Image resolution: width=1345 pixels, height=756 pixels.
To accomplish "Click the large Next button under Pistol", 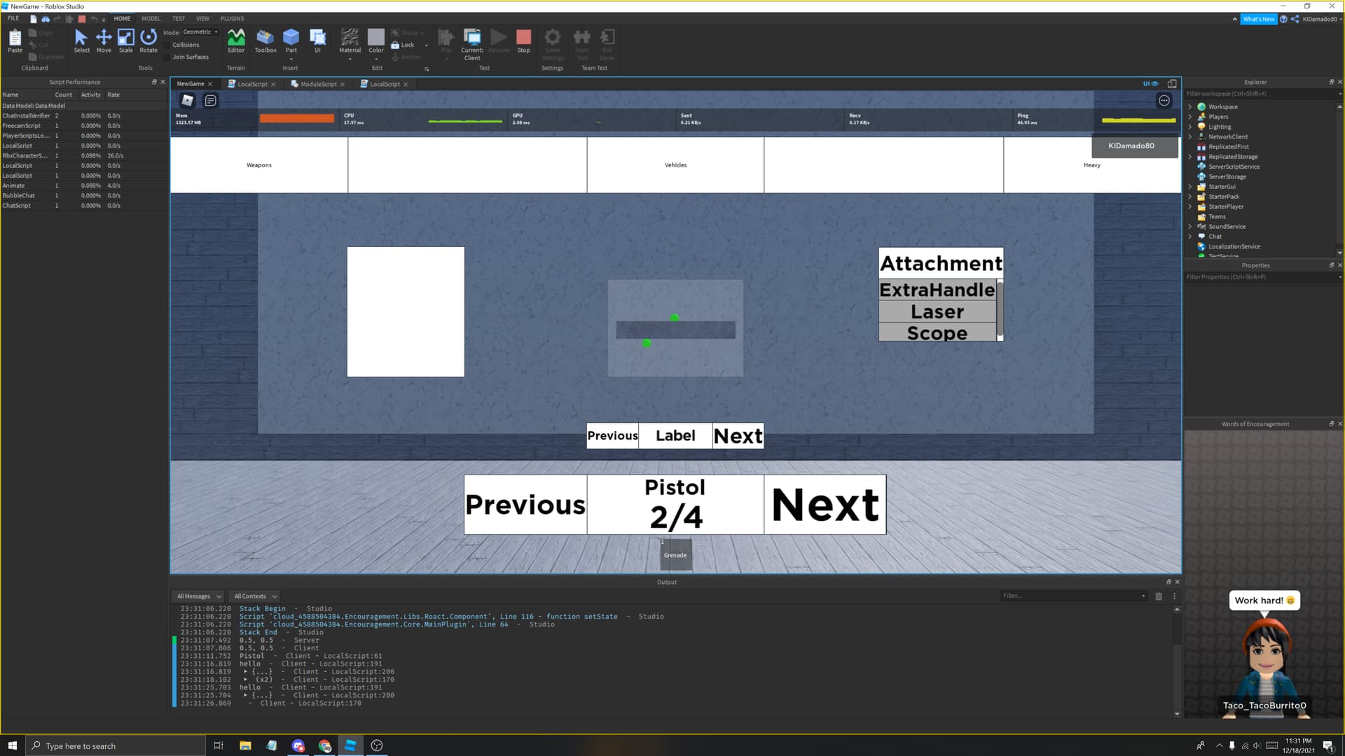I will [825, 504].
